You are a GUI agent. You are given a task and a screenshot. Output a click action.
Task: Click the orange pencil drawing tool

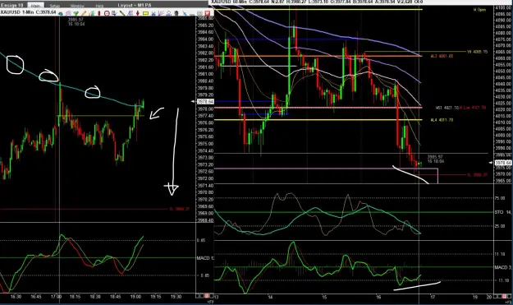click(x=84, y=13)
